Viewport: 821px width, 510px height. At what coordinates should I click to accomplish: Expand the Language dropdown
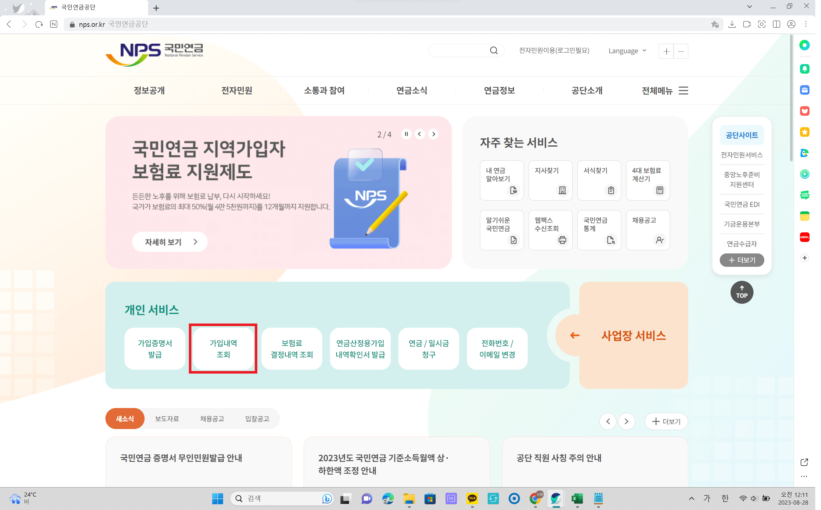(x=627, y=51)
